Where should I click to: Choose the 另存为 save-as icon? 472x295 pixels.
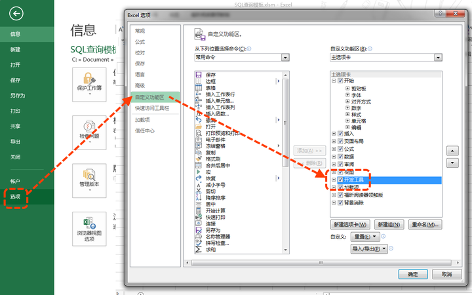pyautogui.click(x=199, y=230)
